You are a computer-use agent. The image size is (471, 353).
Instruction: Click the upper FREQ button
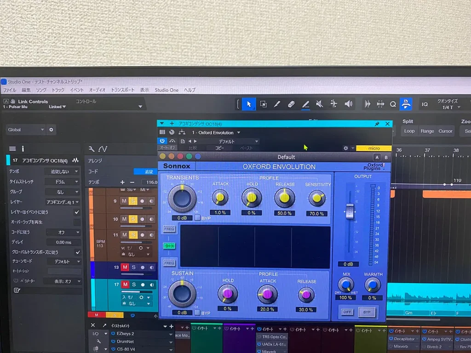[169, 229]
